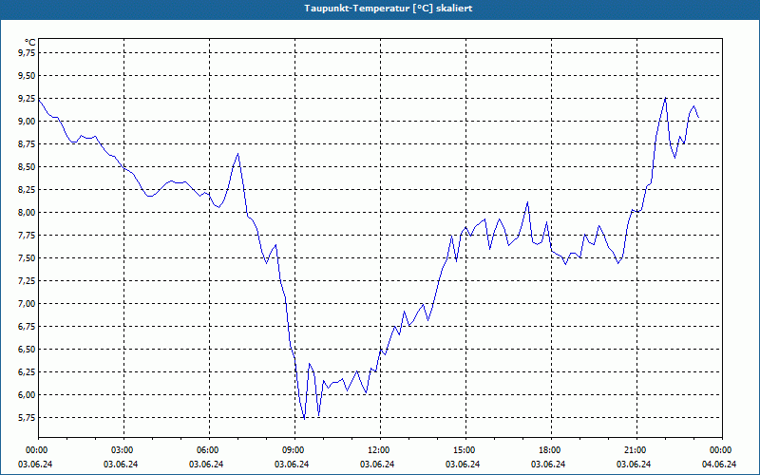The width and height of the screenshot is (760, 475).
Task: Click the °C unit label above the y-axis
Action: pyautogui.click(x=29, y=43)
